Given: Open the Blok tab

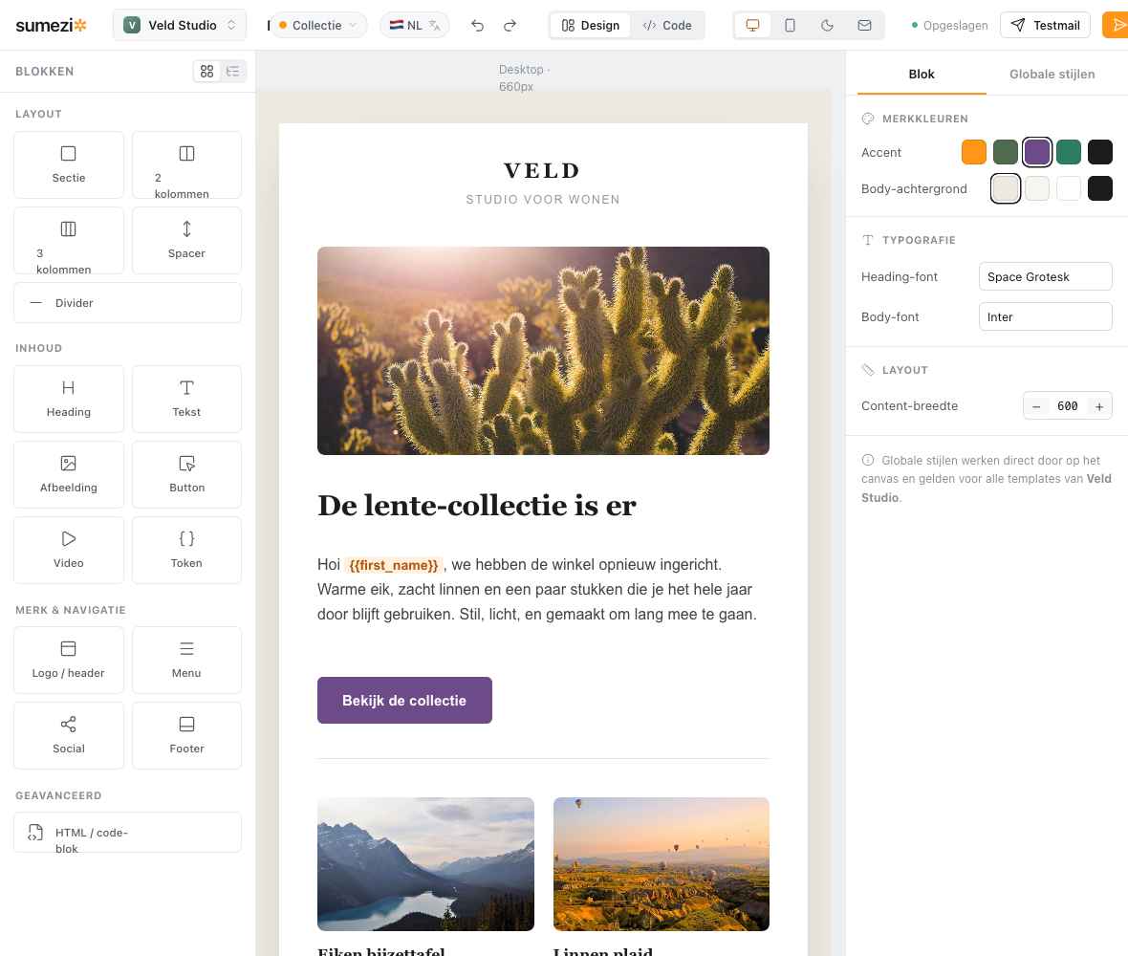Looking at the screenshot, I should point(922,75).
